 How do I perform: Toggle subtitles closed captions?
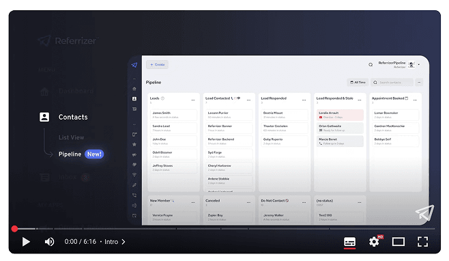[x=349, y=242]
